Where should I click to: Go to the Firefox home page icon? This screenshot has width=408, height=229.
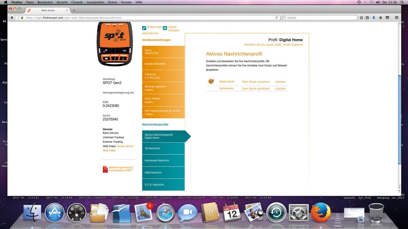(x=381, y=18)
